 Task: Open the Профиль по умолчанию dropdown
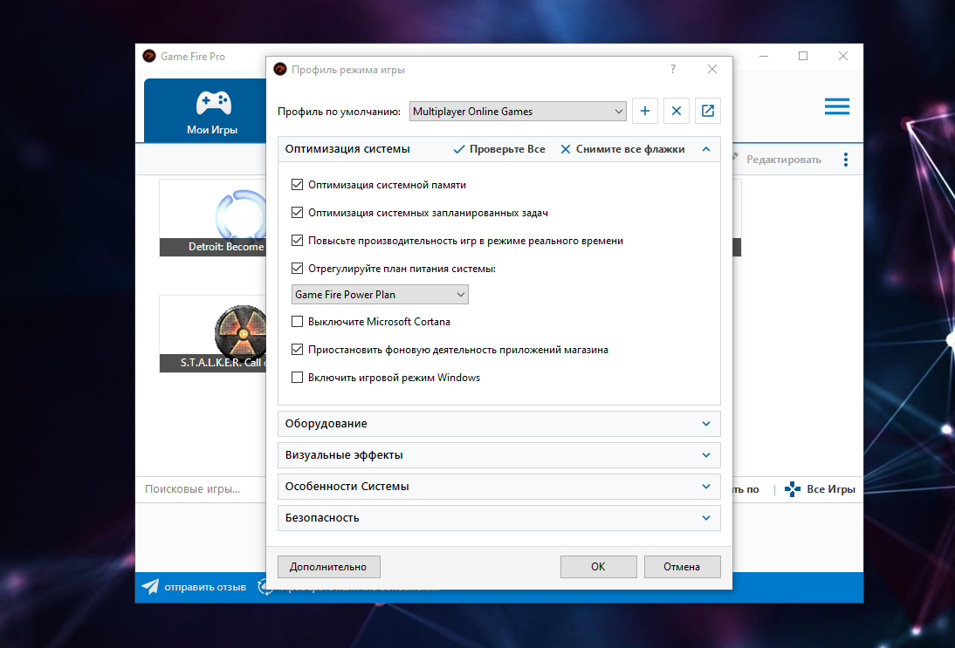518,112
